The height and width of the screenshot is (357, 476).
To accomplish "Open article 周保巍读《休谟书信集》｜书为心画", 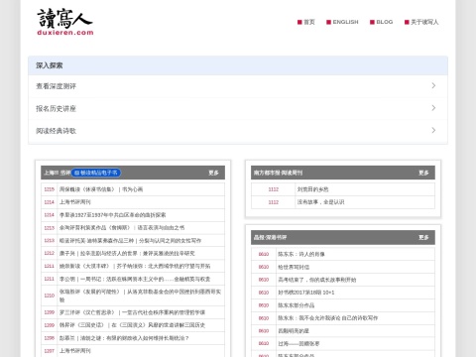I will 101,189.
